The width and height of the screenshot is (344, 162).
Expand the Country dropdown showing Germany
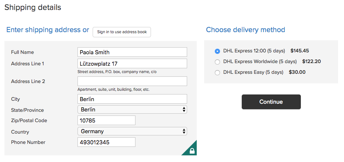[x=132, y=131]
